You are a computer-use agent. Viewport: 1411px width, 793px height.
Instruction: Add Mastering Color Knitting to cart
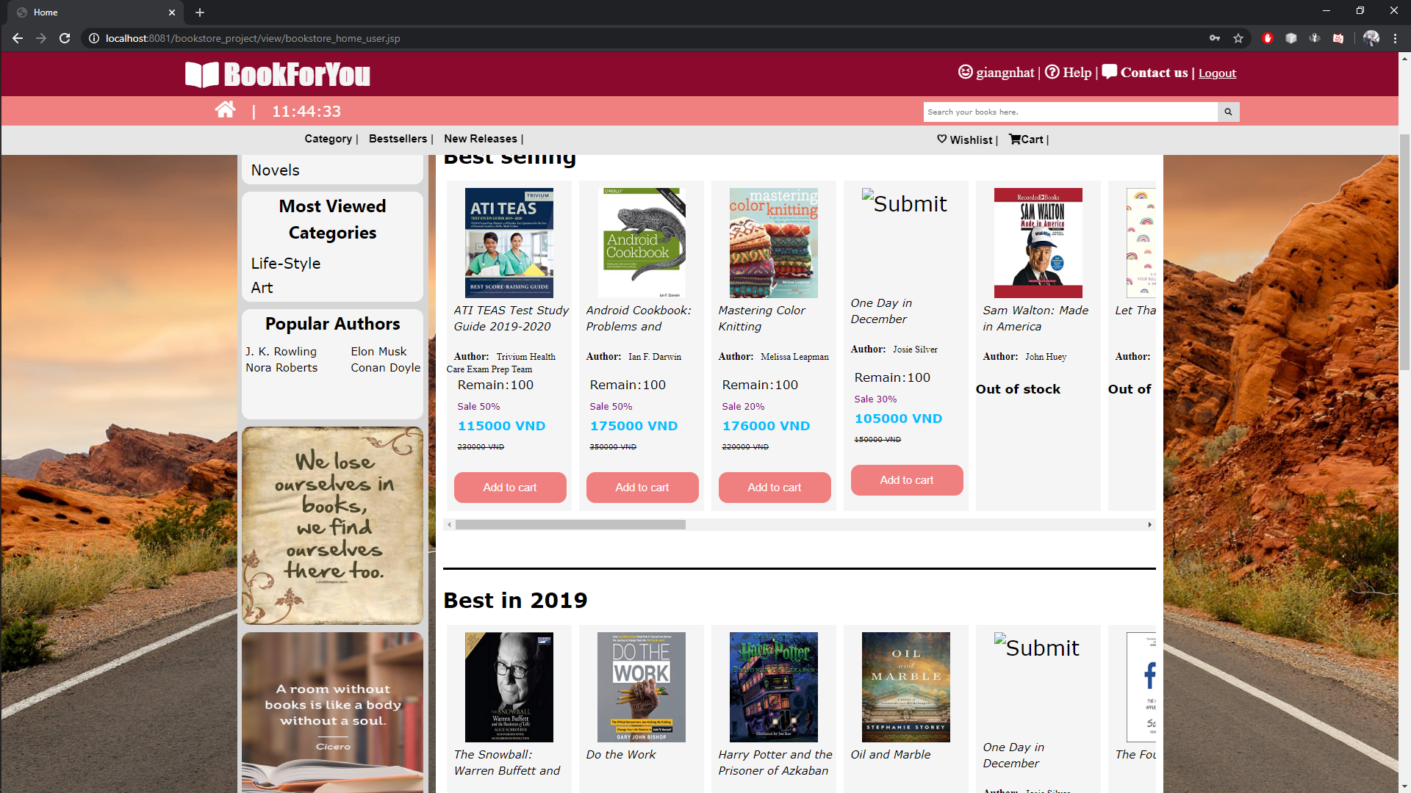point(775,488)
